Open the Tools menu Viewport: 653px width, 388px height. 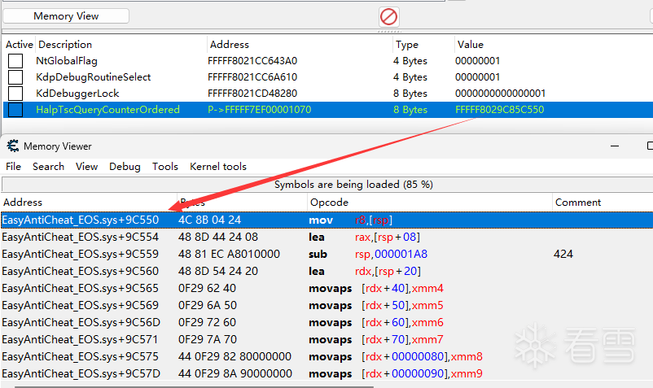click(165, 167)
